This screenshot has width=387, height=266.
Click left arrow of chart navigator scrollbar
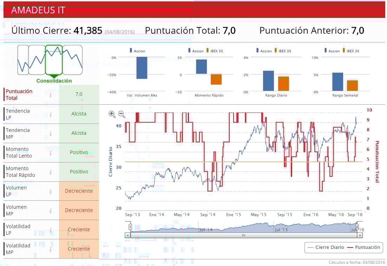tap(127, 235)
